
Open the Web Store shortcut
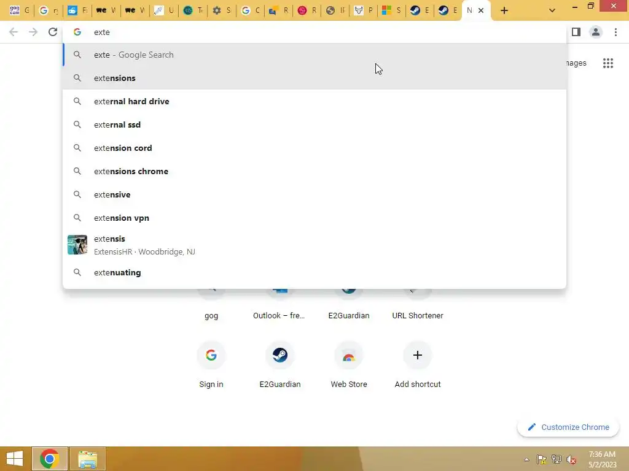coord(349,364)
